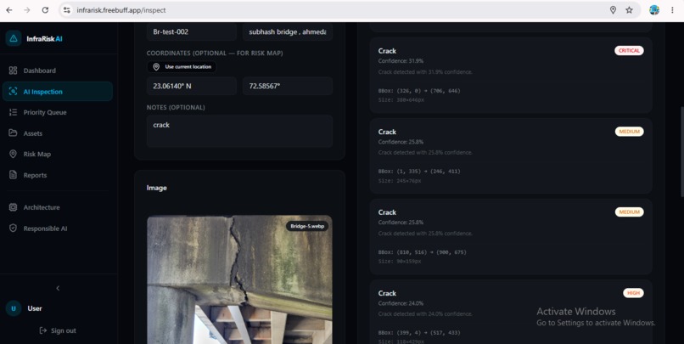Click the AI Inspection scan icon
This screenshot has width=684, height=344.
coord(13,91)
